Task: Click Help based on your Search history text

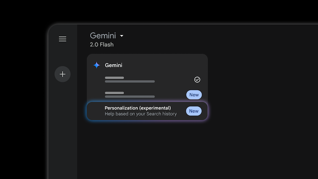Action: tap(140, 114)
